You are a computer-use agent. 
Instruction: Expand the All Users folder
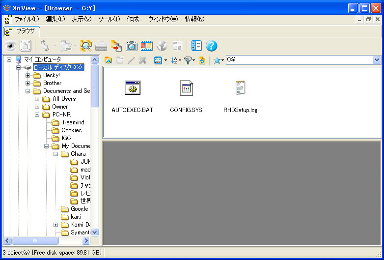coord(37,99)
